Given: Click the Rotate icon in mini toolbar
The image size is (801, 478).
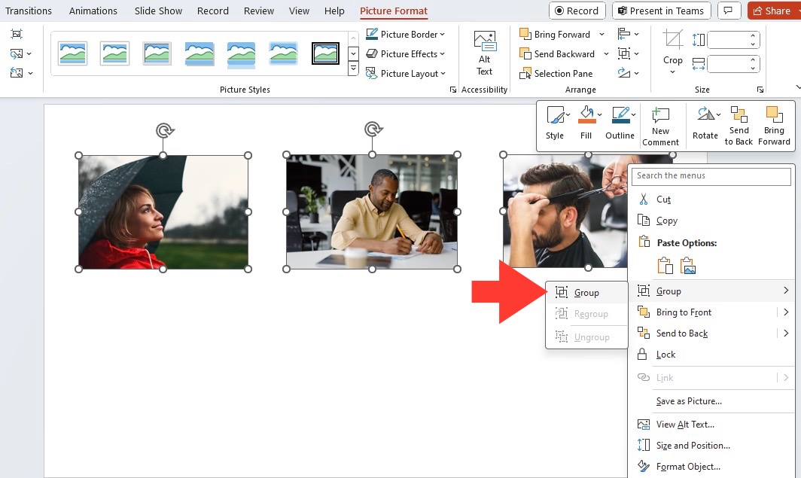Looking at the screenshot, I should (x=705, y=114).
